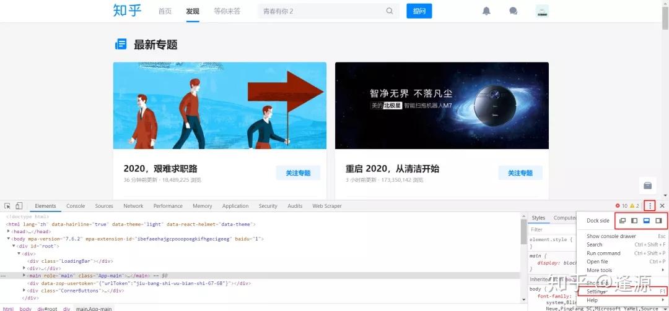Activate DevTools inspect element picker
This screenshot has height=311, width=669.
(x=7, y=206)
